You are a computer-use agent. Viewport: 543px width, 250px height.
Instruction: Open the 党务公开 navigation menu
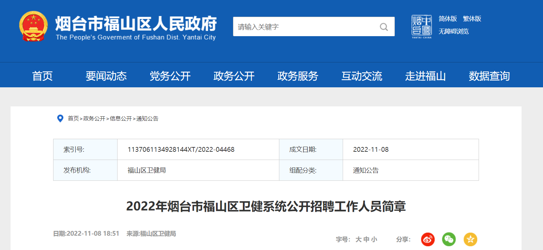point(170,76)
